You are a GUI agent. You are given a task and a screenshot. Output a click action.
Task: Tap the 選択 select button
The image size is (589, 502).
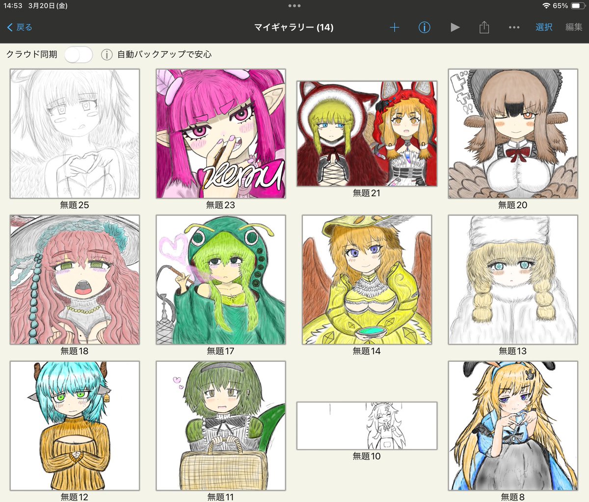coord(544,27)
